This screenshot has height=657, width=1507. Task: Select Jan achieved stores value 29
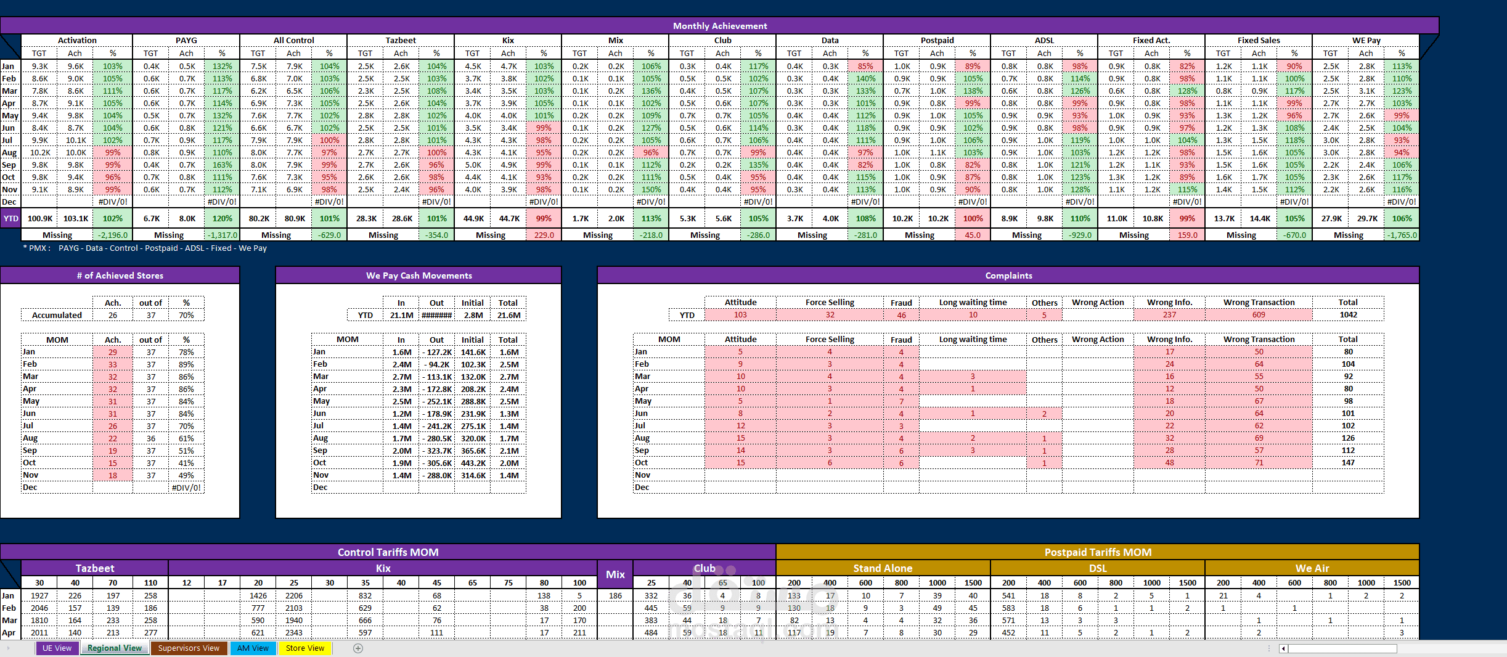click(x=113, y=352)
